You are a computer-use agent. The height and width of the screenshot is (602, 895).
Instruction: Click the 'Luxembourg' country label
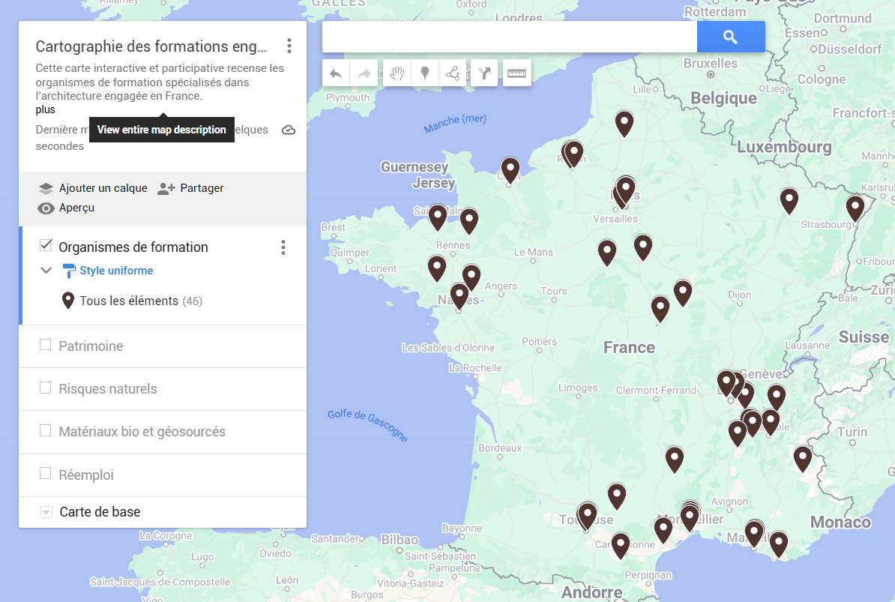pos(784,147)
